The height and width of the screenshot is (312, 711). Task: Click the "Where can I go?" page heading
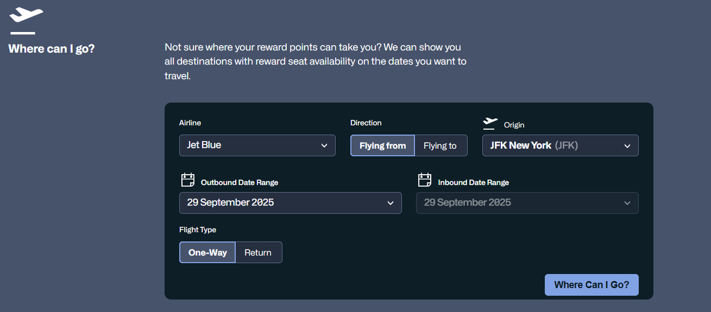click(x=52, y=49)
